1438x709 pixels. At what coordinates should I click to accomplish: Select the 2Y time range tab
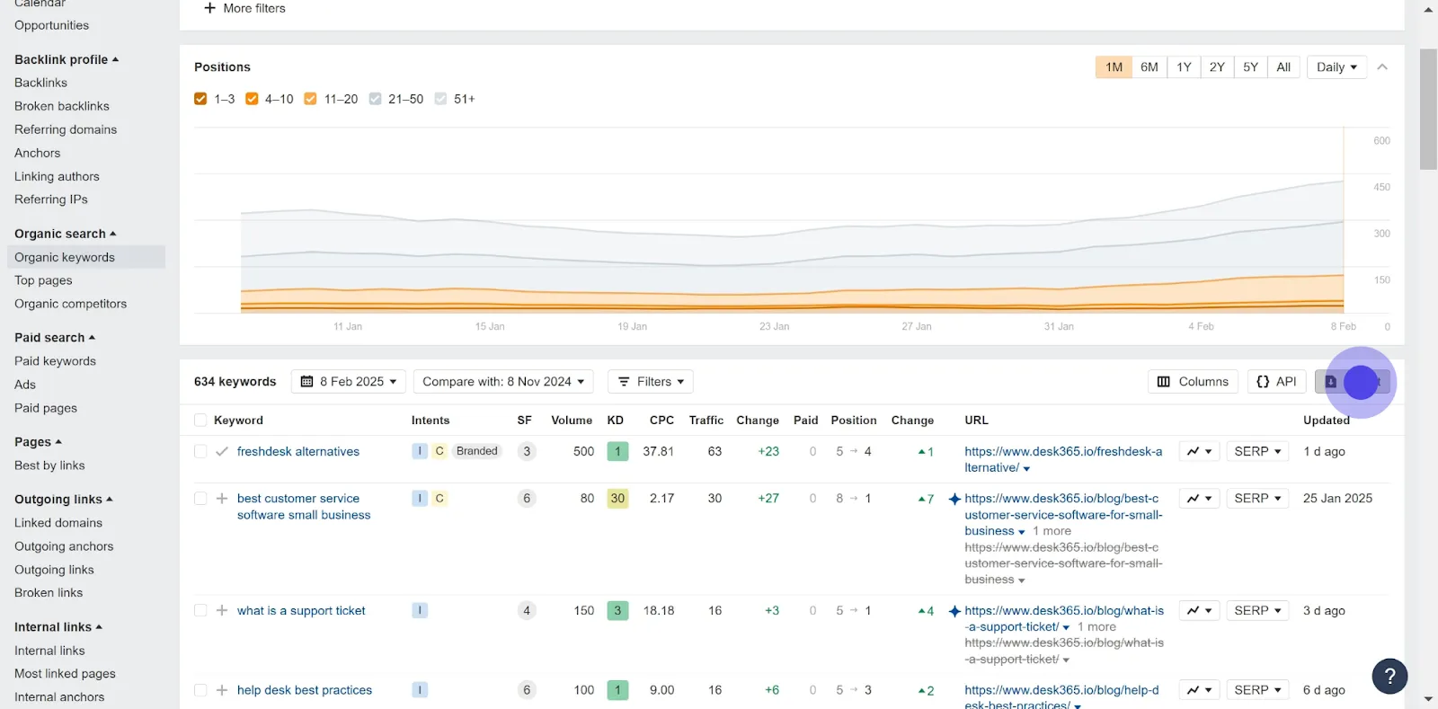point(1217,67)
